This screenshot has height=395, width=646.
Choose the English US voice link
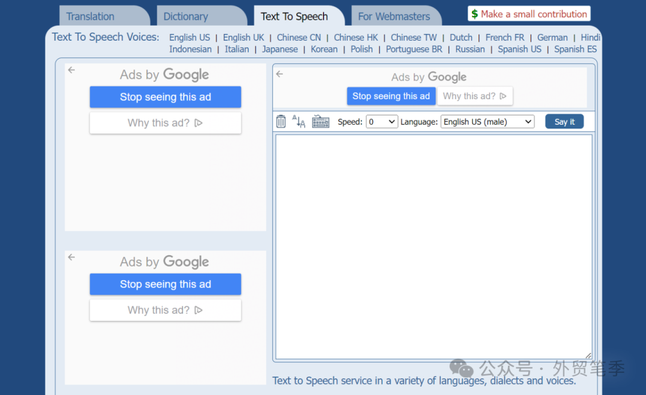(190, 38)
